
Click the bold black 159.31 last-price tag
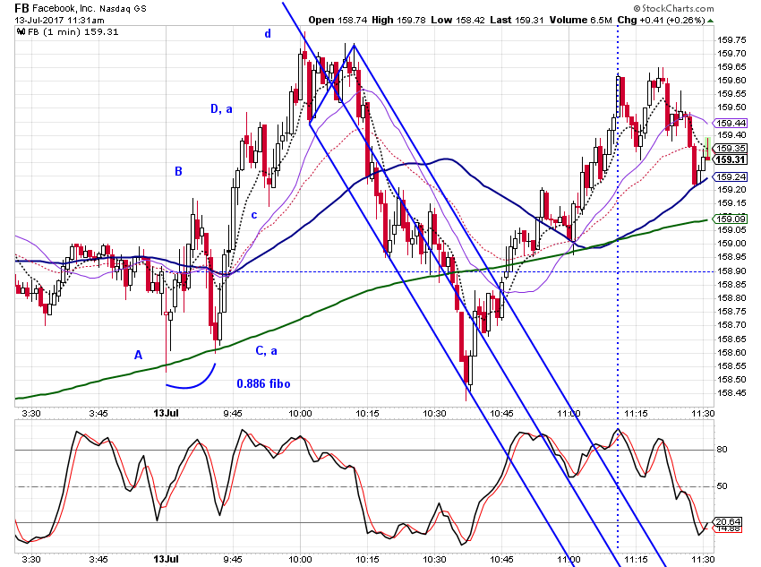coord(730,159)
